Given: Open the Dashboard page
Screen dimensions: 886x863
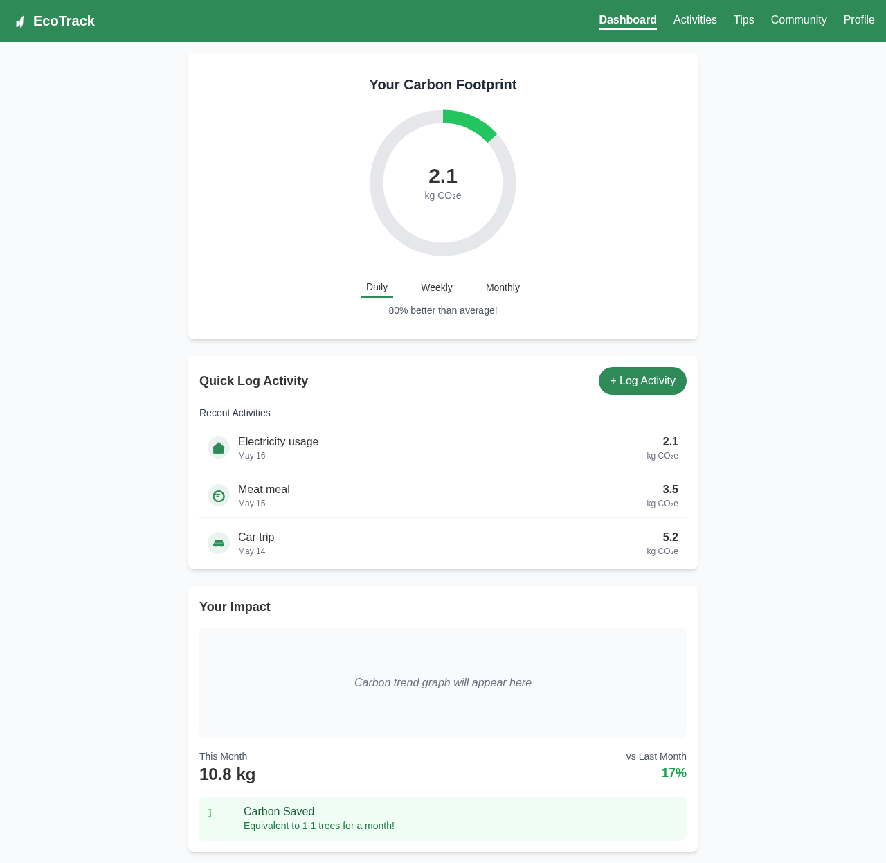Looking at the screenshot, I should pyautogui.click(x=628, y=20).
